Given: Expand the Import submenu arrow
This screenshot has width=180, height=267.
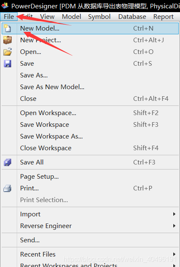Looking at the screenshot, I should tap(174, 214).
